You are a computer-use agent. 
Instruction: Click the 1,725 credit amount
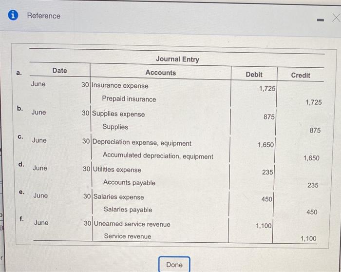pos(314,102)
